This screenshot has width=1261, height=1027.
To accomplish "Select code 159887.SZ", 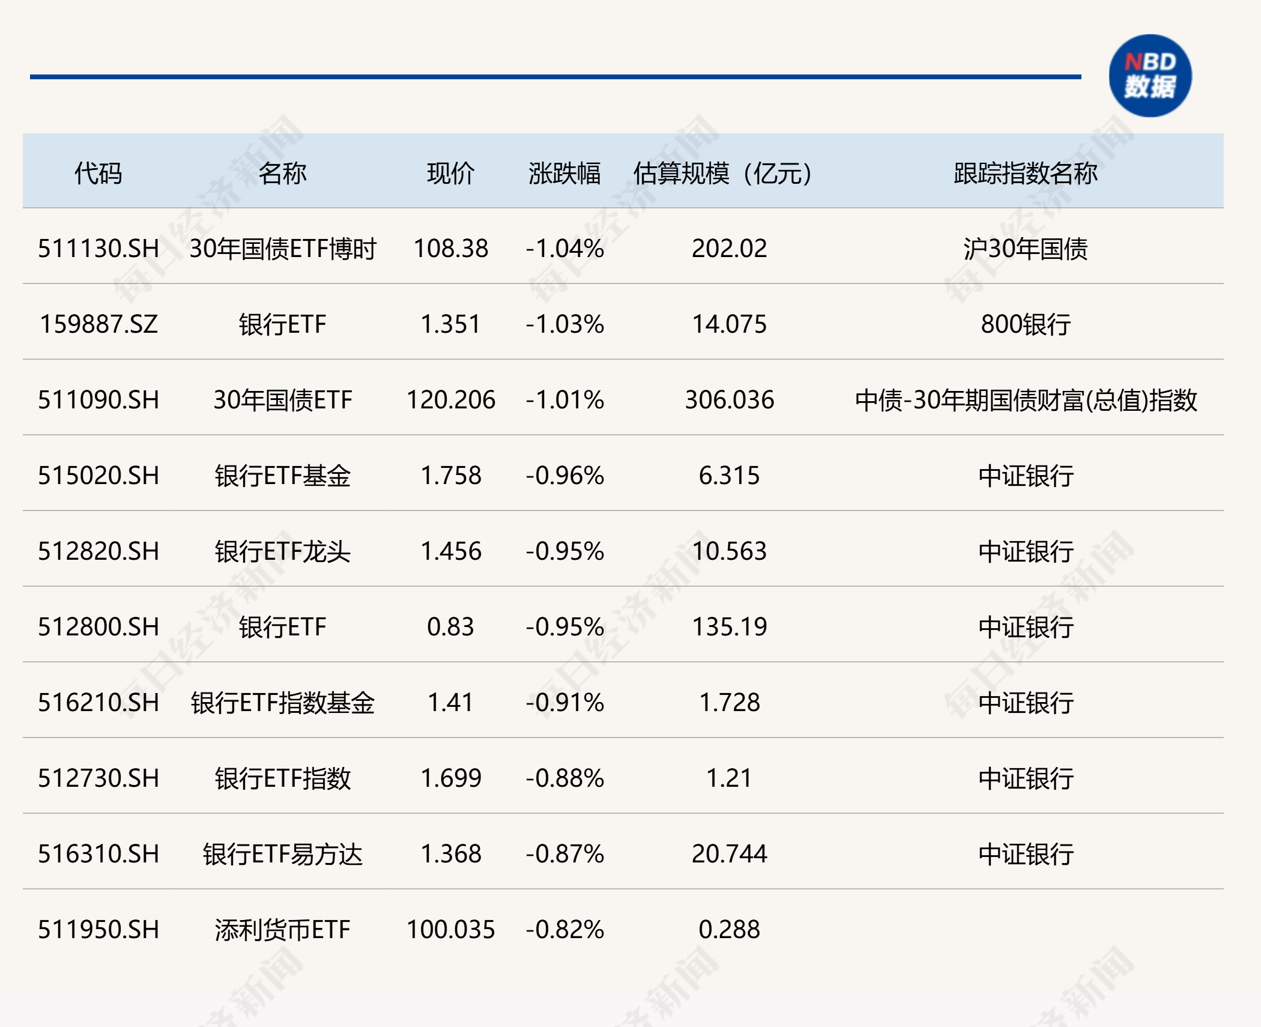I will 98,324.
